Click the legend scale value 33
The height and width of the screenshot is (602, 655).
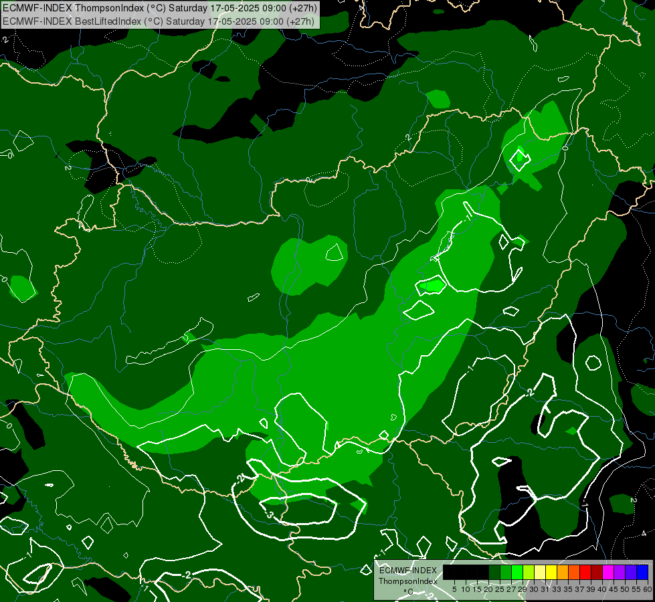(x=557, y=589)
